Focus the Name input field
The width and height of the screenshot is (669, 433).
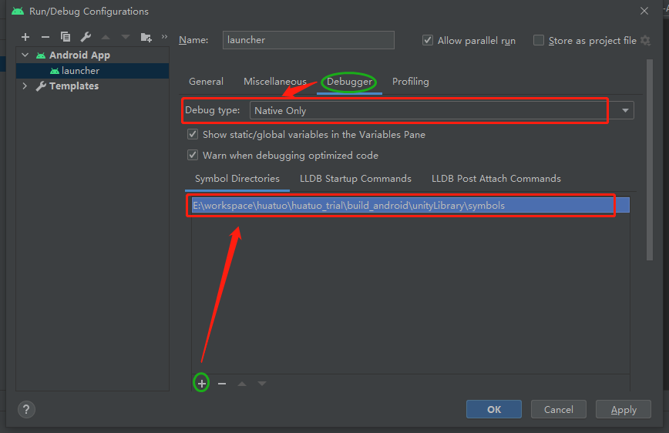coord(308,39)
